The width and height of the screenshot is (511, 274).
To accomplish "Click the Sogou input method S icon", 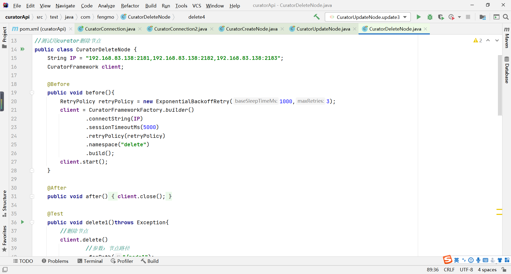I will pyautogui.click(x=448, y=260).
